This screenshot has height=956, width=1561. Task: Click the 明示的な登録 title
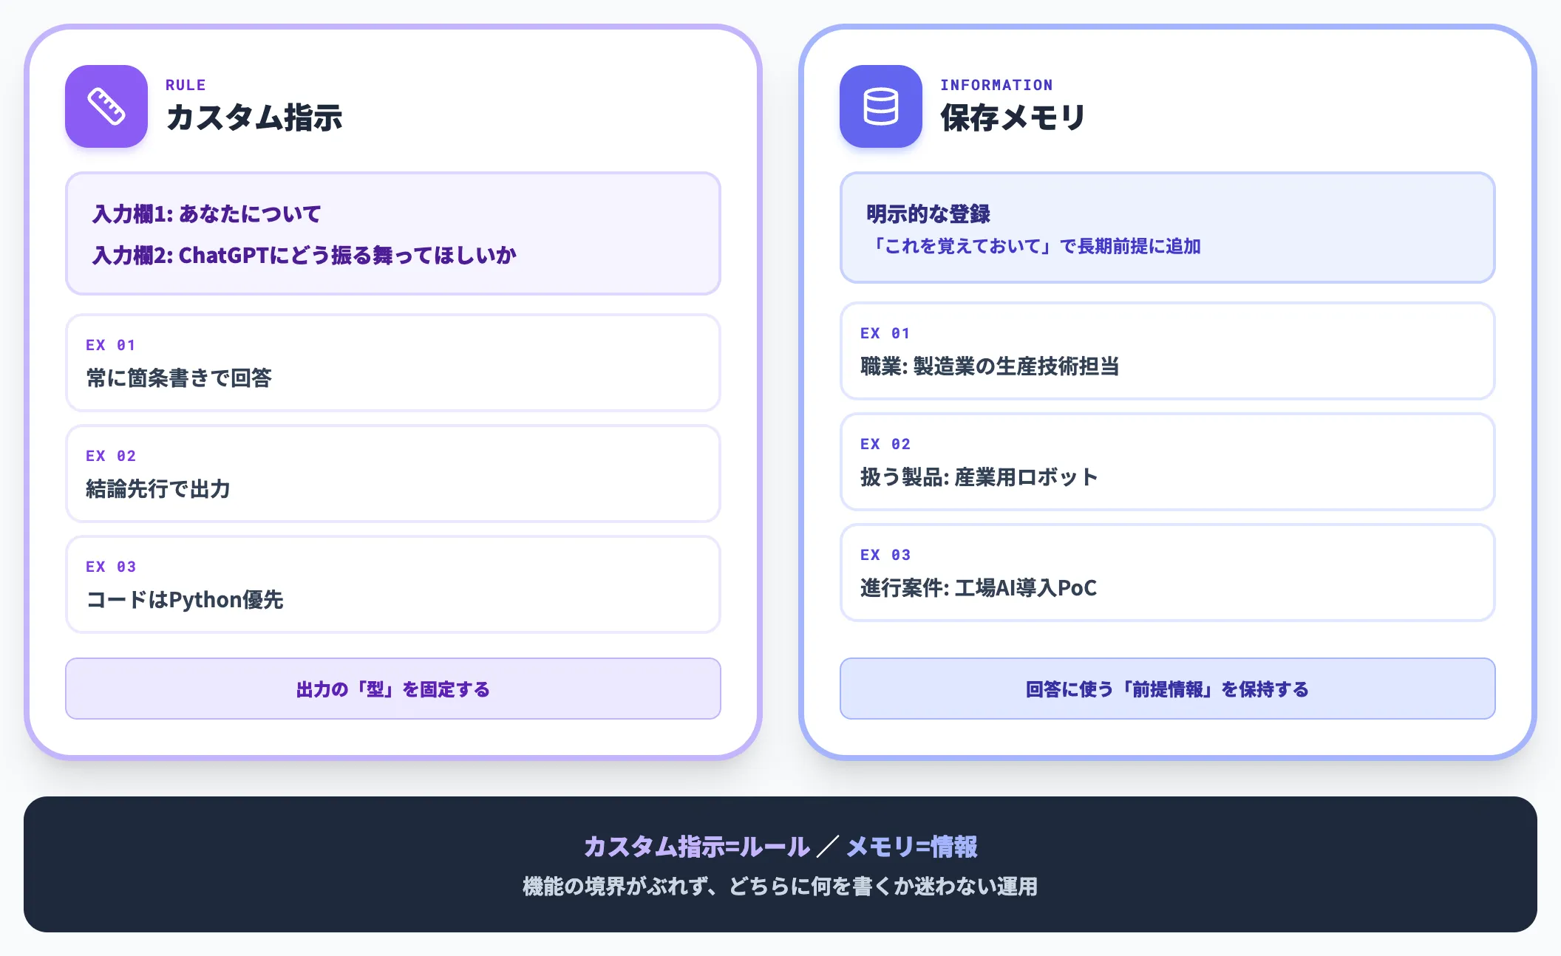928,214
